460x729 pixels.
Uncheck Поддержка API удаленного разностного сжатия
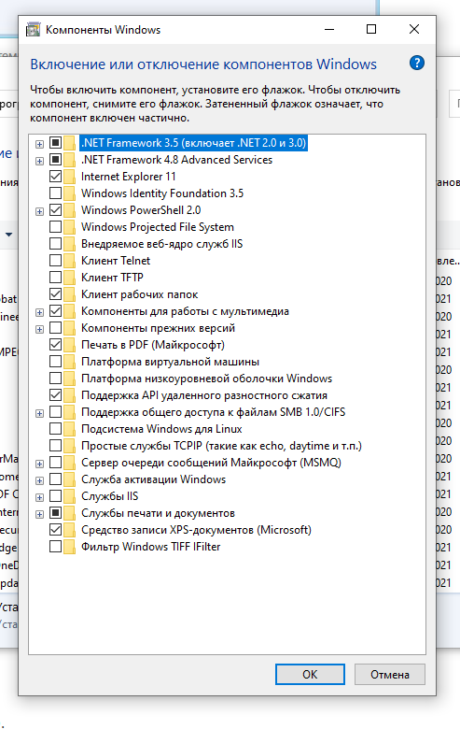click(55, 395)
